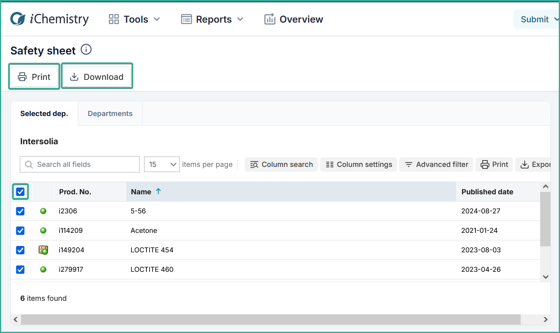
Task: Click the iChemistry logo
Action: (50, 19)
